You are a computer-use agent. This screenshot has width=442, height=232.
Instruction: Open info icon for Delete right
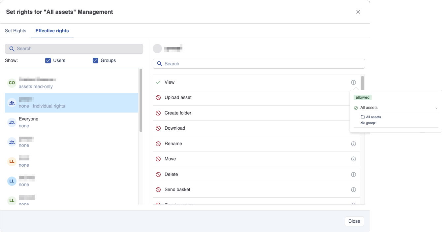point(353,175)
